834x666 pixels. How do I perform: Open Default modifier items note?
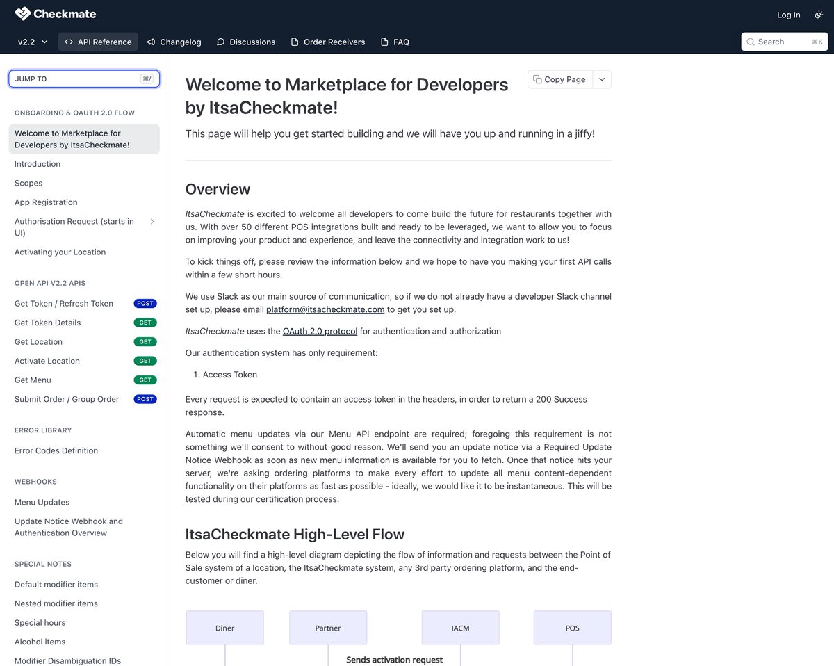[56, 585]
